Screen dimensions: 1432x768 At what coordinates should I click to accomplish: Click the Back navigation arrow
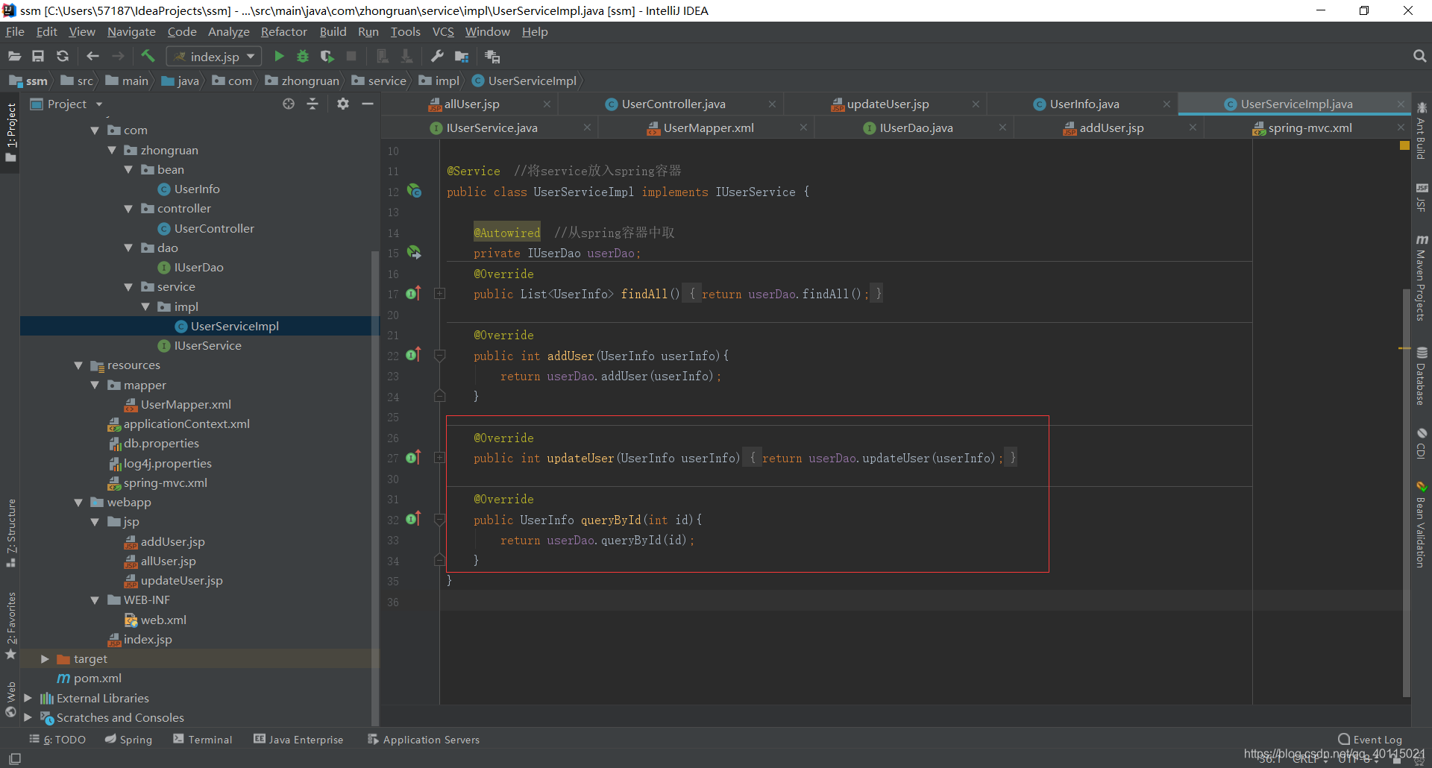point(92,56)
